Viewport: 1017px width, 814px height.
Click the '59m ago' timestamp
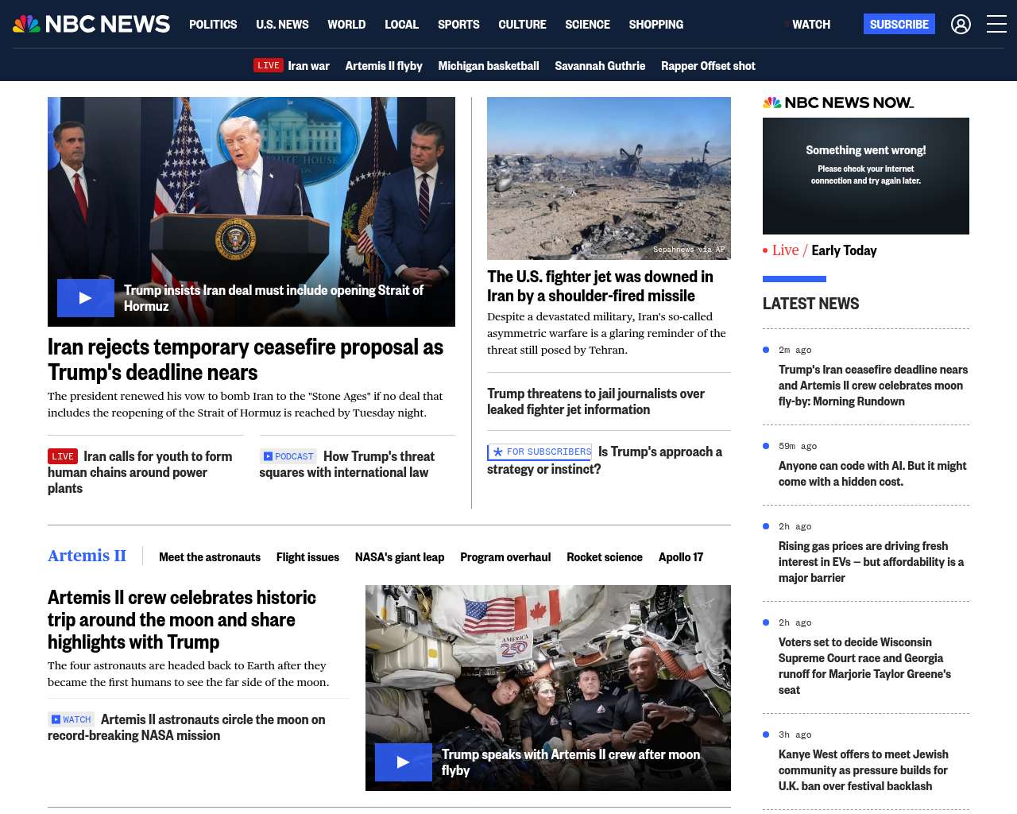[798, 446]
